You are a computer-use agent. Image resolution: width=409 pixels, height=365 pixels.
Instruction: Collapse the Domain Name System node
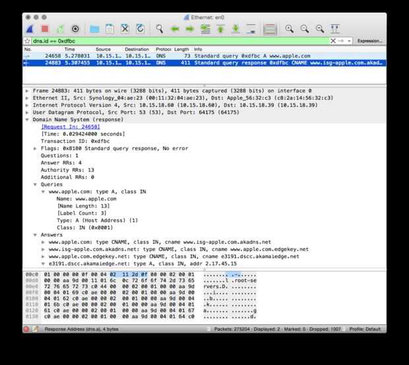tap(27, 120)
